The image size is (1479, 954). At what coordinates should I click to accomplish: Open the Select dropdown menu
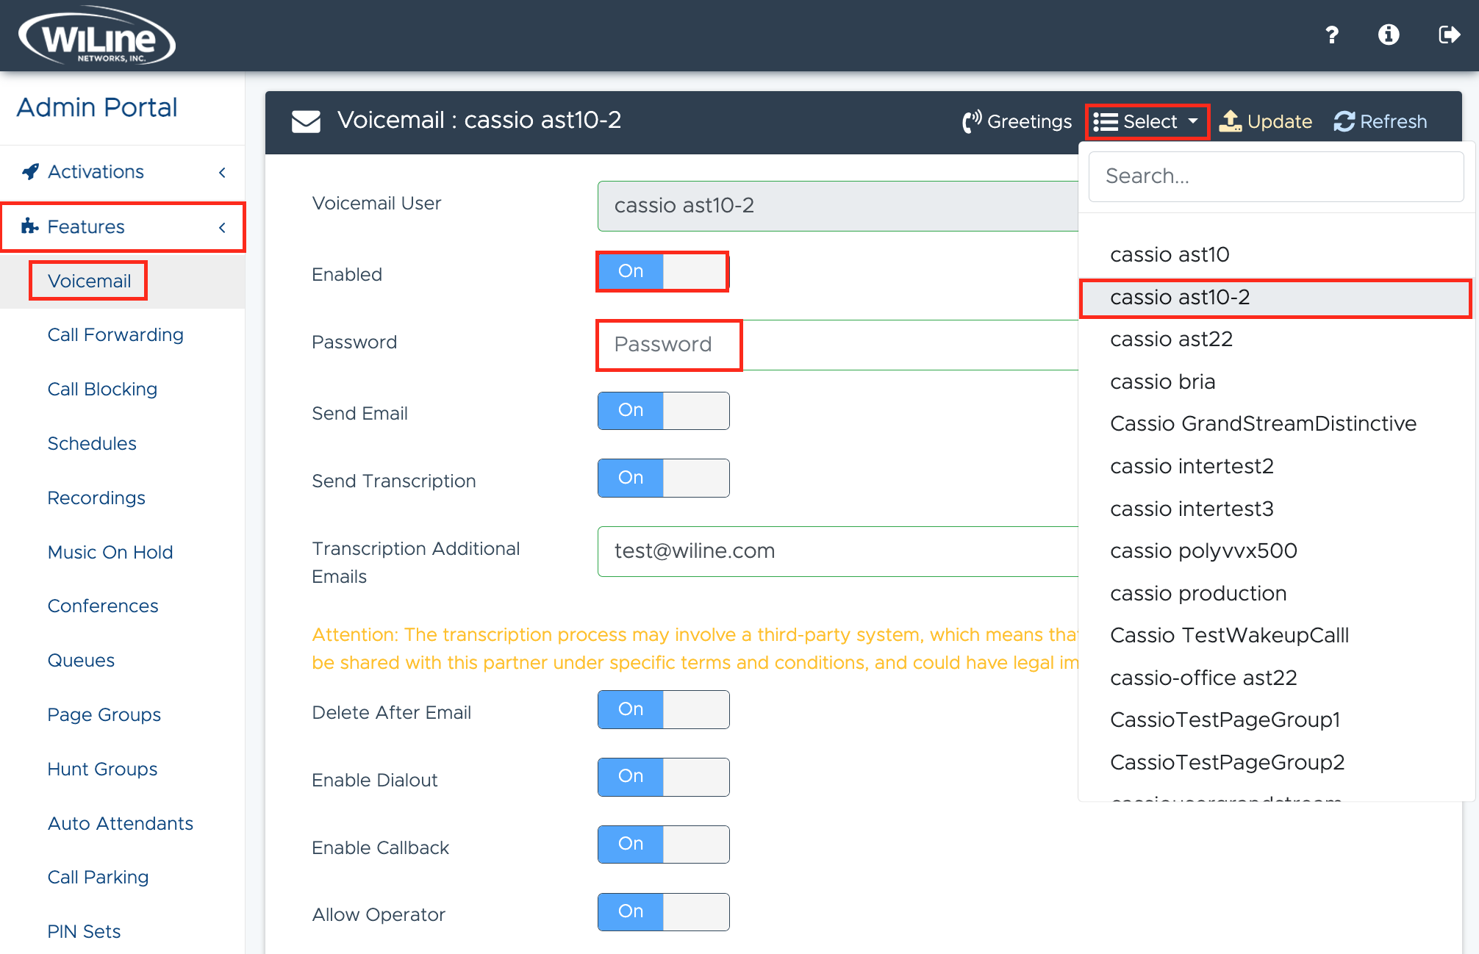click(1147, 121)
